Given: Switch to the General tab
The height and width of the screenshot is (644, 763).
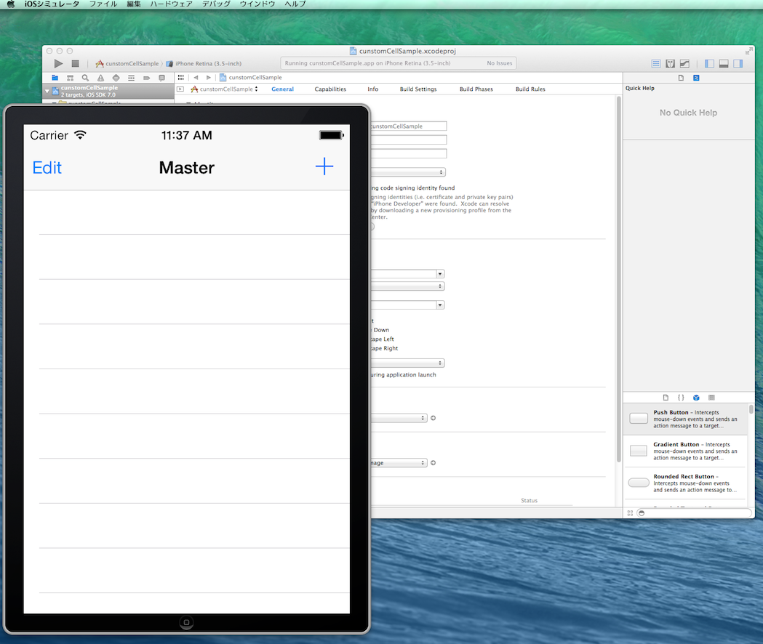Looking at the screenshot, I should point(282,89).
